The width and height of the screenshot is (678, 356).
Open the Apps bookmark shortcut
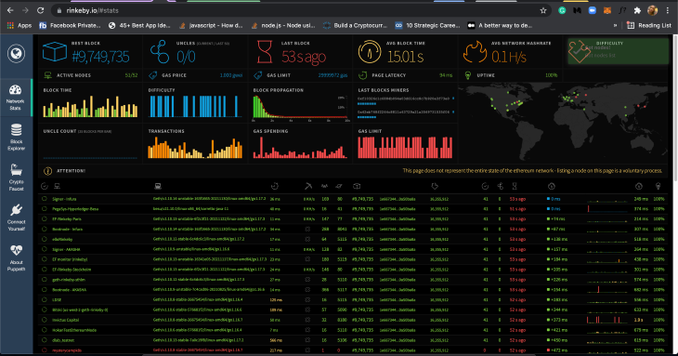(20, 25)
